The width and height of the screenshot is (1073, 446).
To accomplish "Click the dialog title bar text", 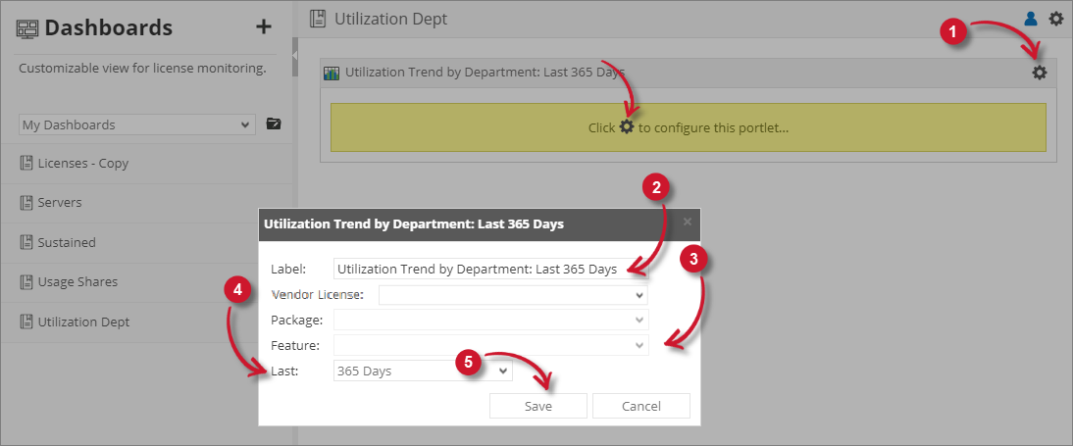I will [414, 223].
